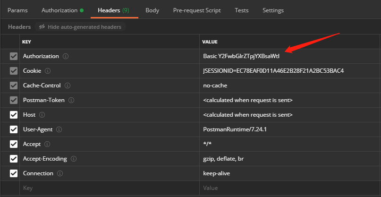This screenshot has width=381, height=197.
Task: Click the */* Accept value
Action: tap(208, 144)
